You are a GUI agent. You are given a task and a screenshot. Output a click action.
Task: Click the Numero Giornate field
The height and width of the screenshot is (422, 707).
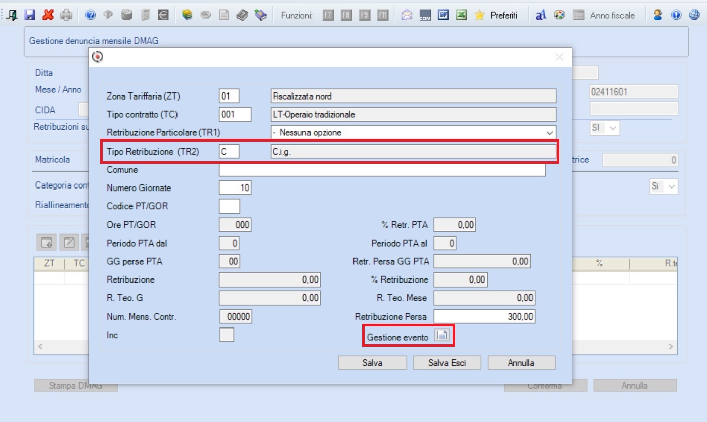(235, 188)
